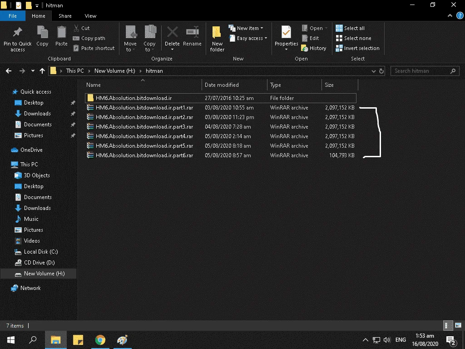Click Select none
This screenshot has width=465, height=349.
[353, 38]
